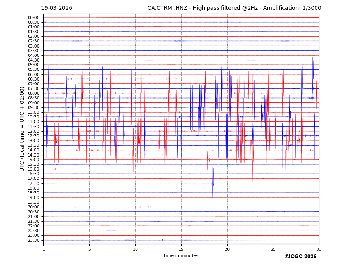Click the 12:00 time row label

click(33, 131)
